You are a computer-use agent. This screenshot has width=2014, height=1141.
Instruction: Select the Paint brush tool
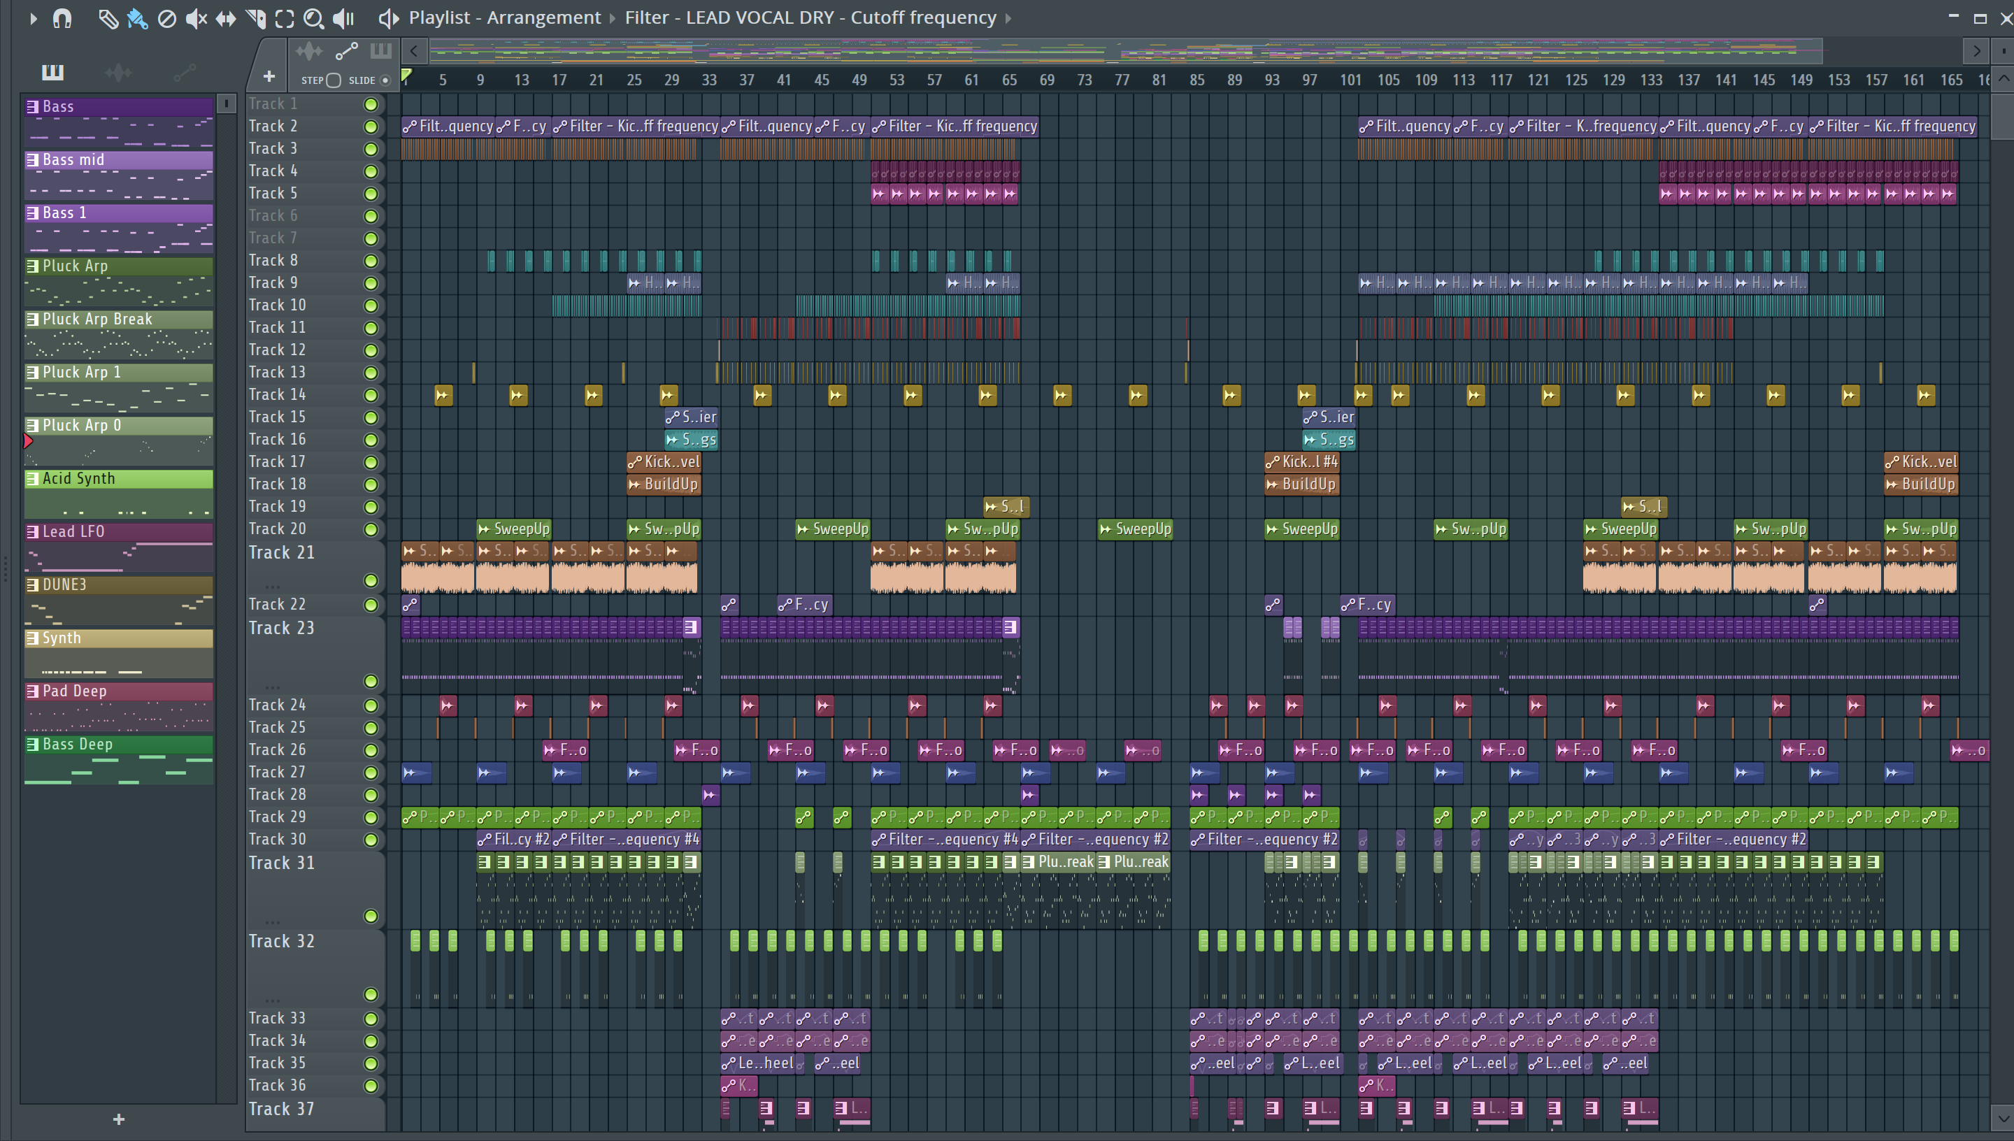[137, 18]
